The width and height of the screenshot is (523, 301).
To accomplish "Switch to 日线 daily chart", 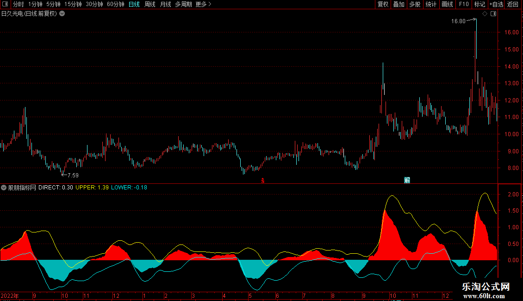I will pyautogui.click(x=134, y=4).
